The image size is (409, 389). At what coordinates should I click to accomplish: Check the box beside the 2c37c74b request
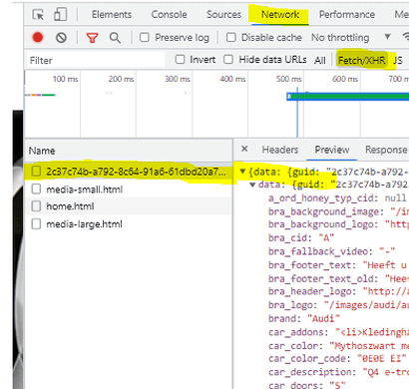36,172
